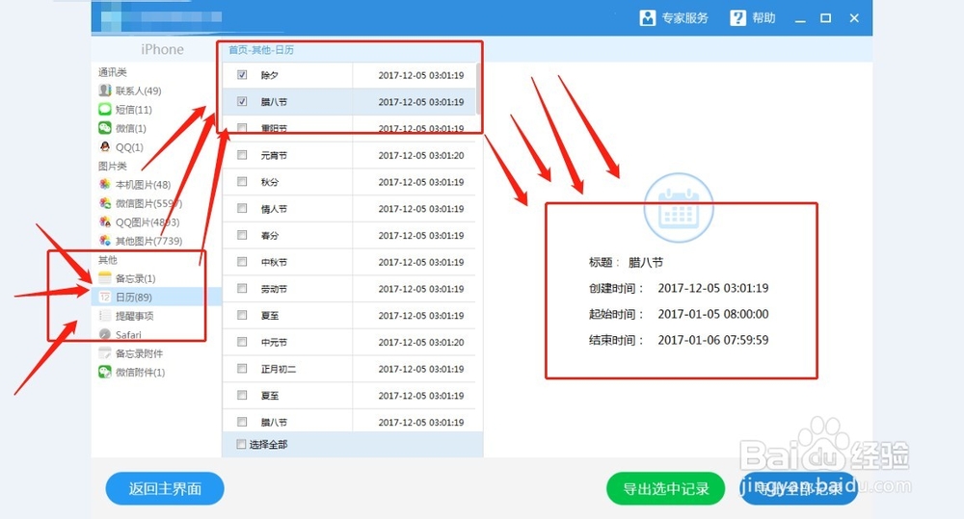Viewport: 964px width, 519px height.
Task: Close the application window
Action: (x=854, y=18)
